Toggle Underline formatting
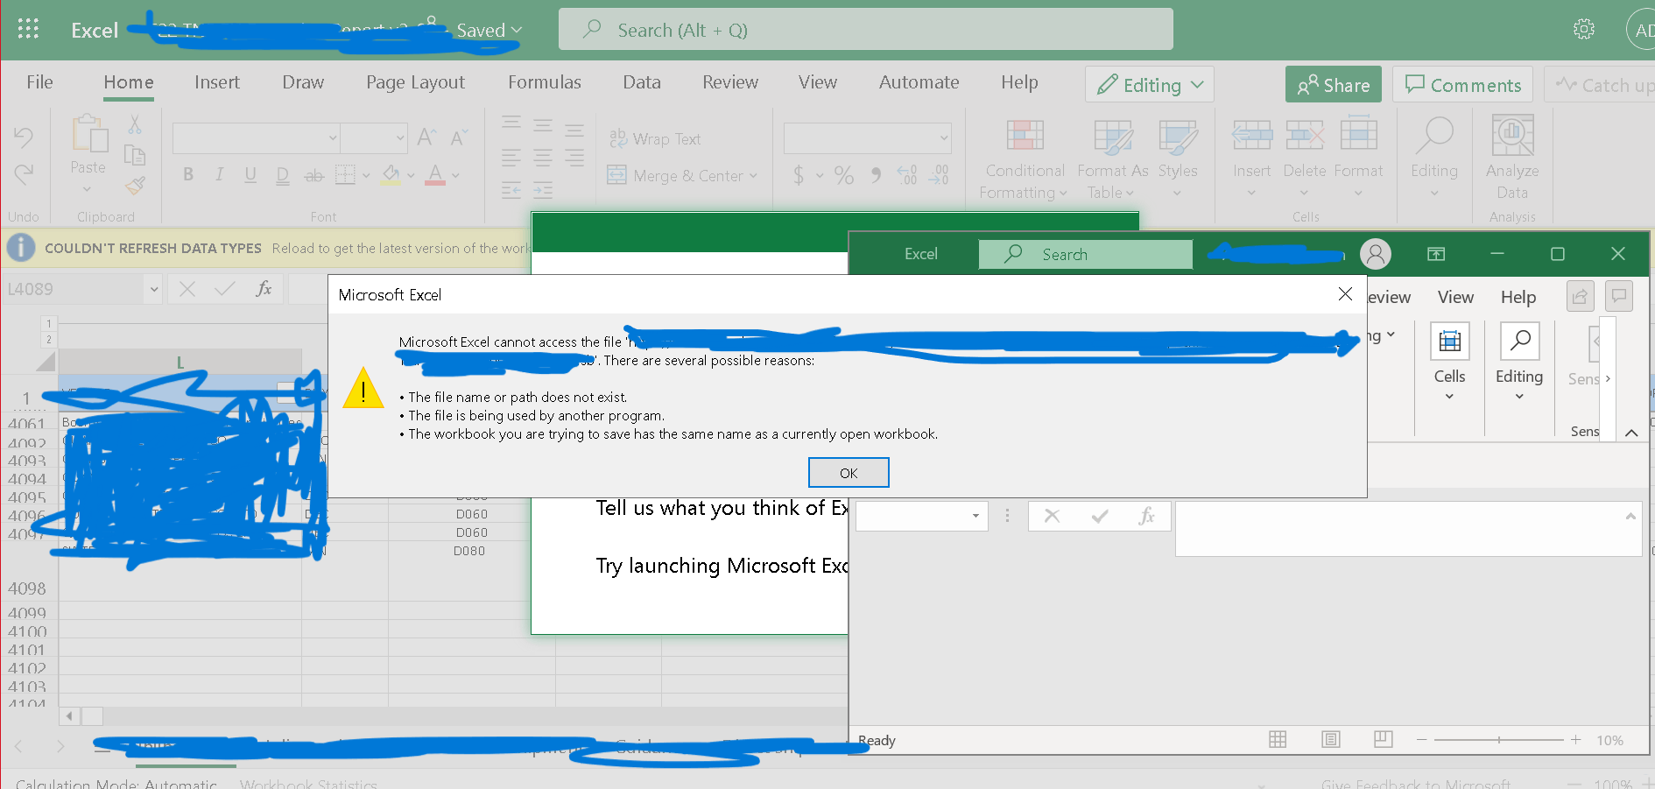 coord(250,174)
